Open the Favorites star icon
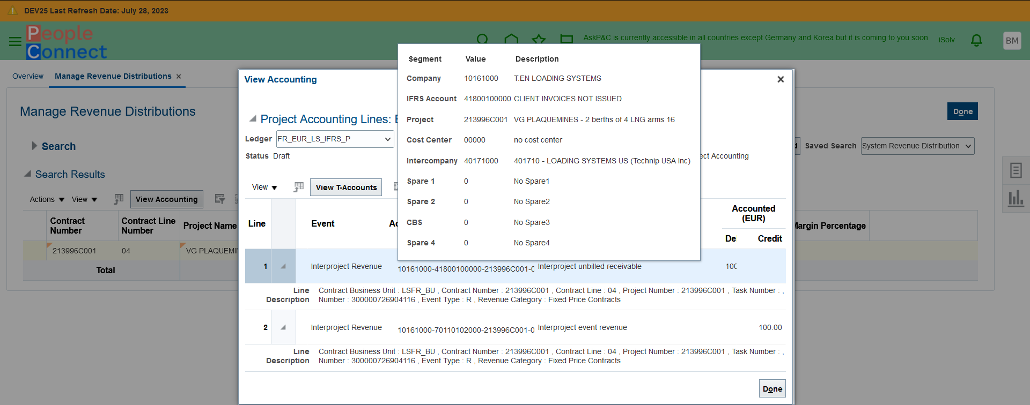 [x=539, y=40]
